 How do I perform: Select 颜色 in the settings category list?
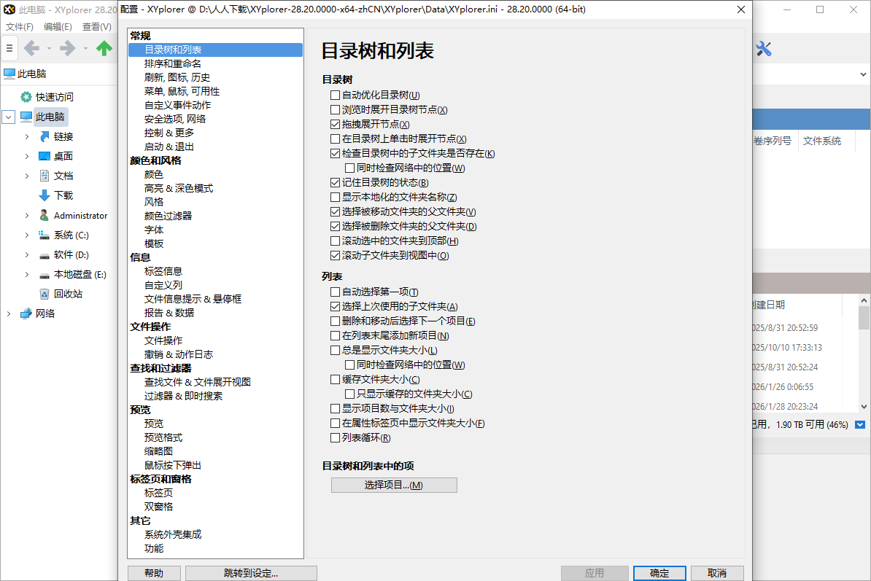[154, 173]
